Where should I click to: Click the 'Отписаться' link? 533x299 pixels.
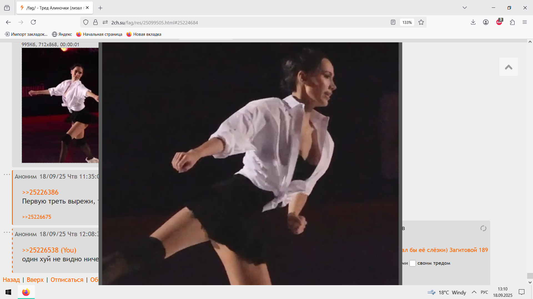pos(67,280)
